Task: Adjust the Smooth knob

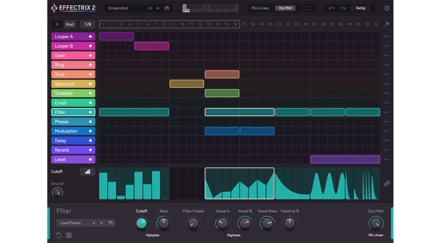Action: click(x=57, y=192)
